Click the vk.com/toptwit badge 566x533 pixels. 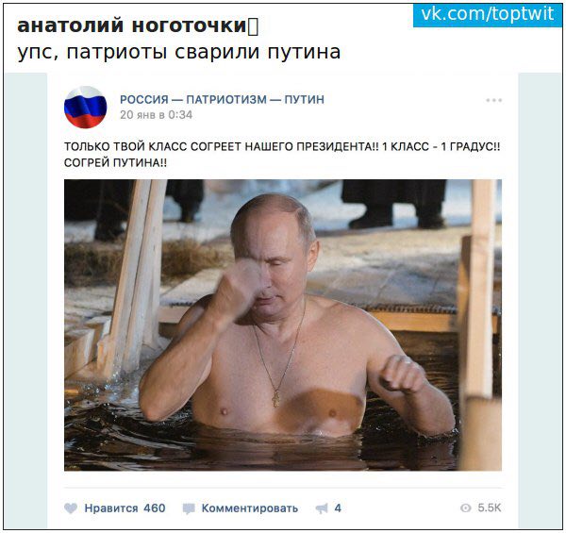coord(488,15)
